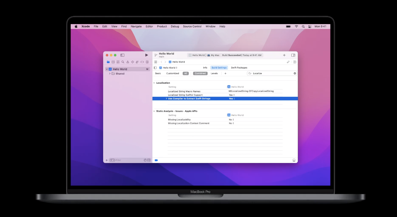Select the Basic settings filter
The height and width of the screenshot is (217, 397).
coord(158,73)
